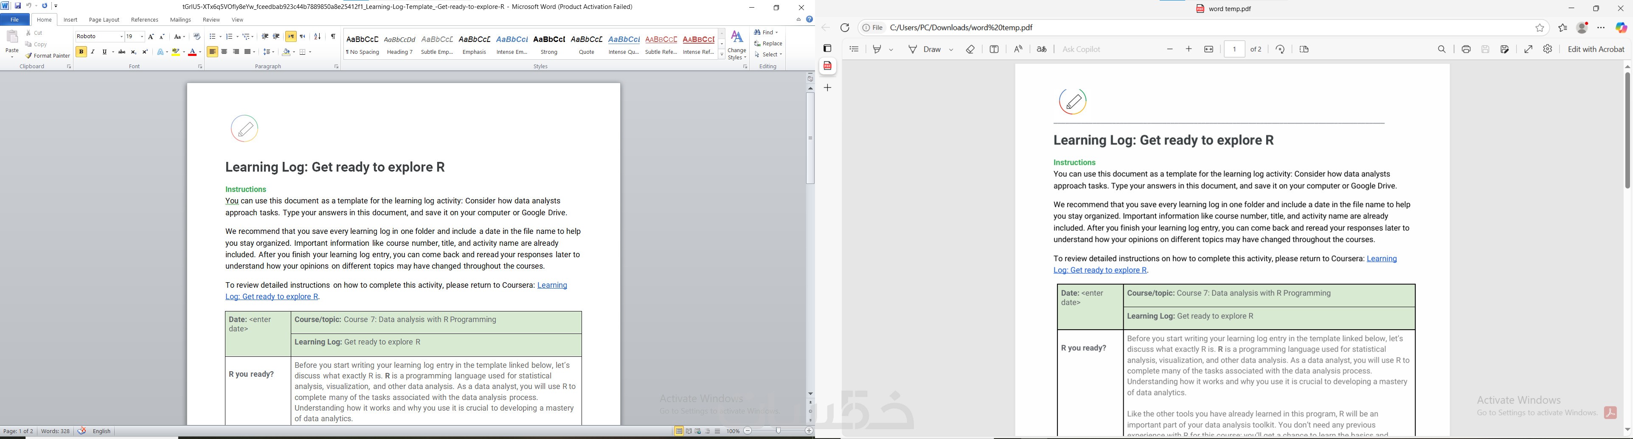Viewport: 1633px width, 439px height.
Task: Switch to the Mailings tab
Action: (x=181, y=20)
